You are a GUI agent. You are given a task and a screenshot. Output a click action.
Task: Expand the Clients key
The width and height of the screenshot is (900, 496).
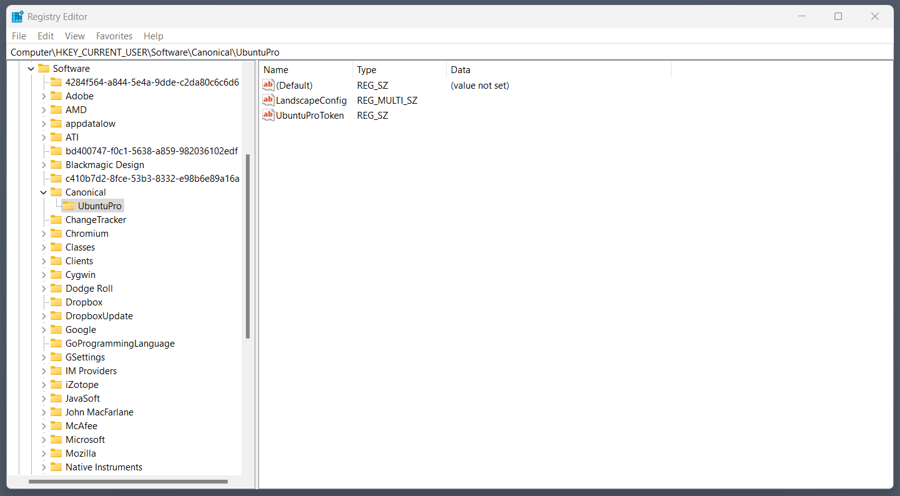44,261
